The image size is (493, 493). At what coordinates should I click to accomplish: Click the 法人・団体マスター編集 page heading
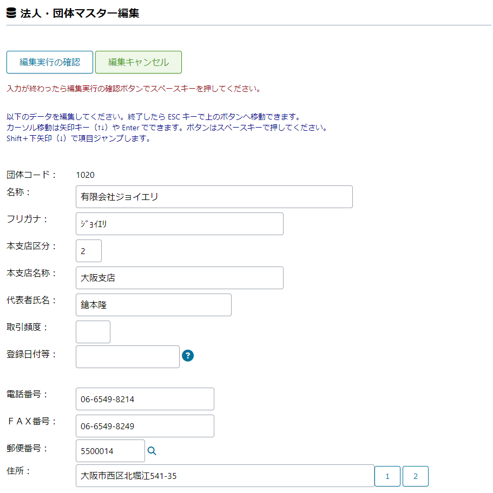(80, 13)
